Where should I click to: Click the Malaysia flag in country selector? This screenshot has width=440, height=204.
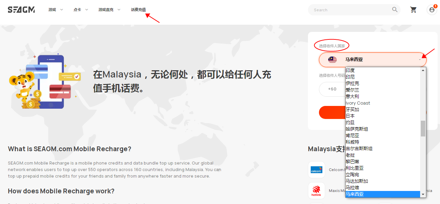click(x=332, y=60)
